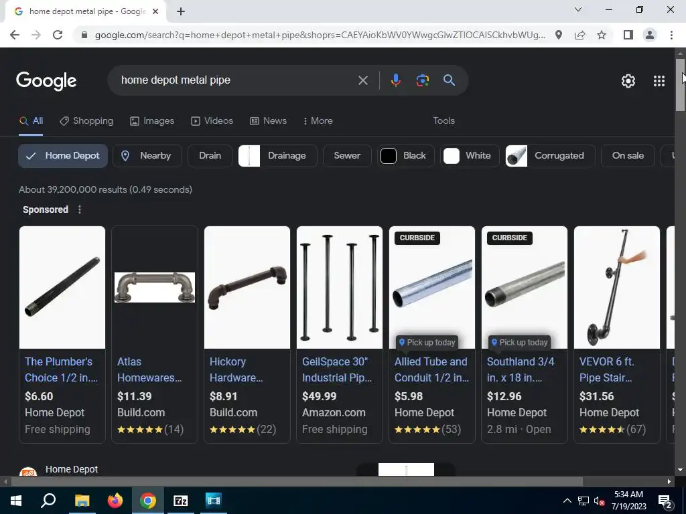Open Southland 3/4 in. x 18 in. listing
Viewport: 686px width, 514px height.
pos(521,369)
